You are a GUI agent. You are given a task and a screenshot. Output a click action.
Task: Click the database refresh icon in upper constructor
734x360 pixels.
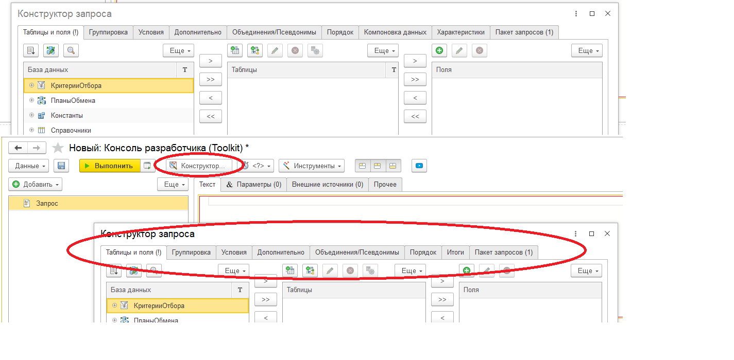pos(51,50)
